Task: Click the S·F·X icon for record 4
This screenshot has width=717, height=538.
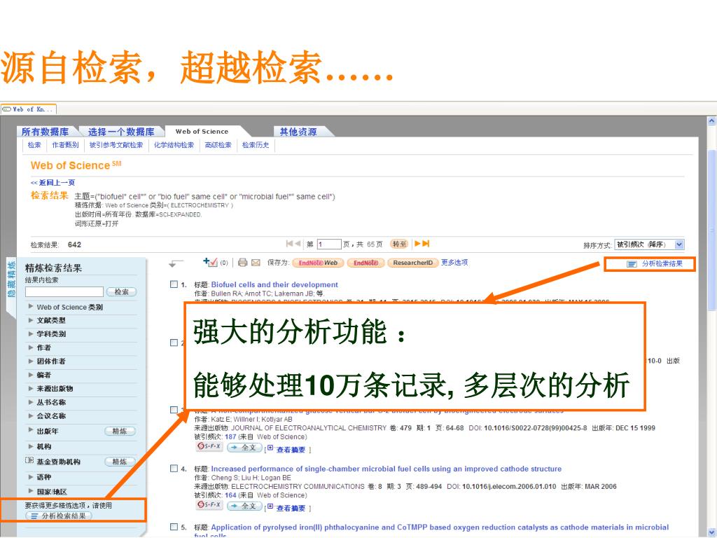Action: coord(209,505)
